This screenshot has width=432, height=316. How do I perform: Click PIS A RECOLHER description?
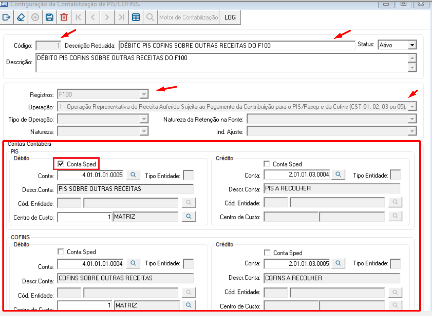point(332,188)
